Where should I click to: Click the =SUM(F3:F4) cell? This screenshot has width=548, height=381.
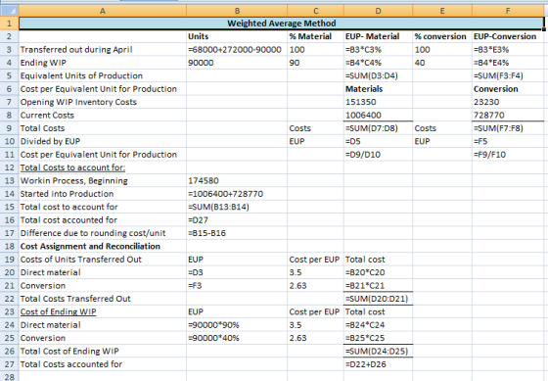point(508,76)
